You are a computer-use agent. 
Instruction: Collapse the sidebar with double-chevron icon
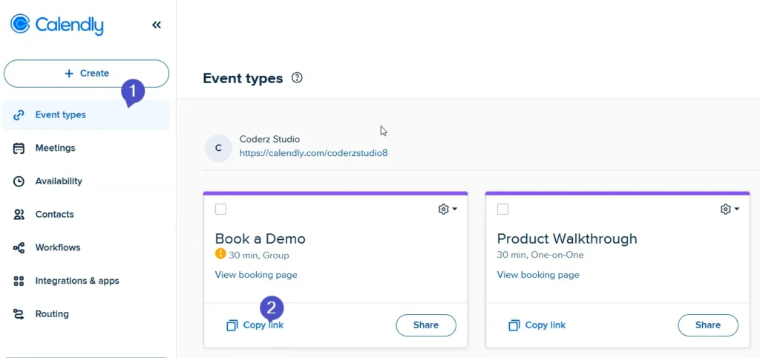click(x=156, y=25)
